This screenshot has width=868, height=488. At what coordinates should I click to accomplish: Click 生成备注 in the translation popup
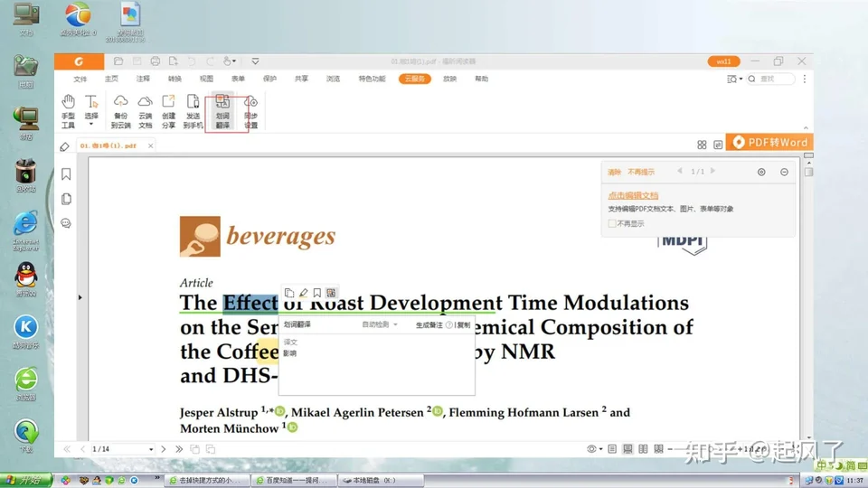pyautogui.click(x=429, y=325)
